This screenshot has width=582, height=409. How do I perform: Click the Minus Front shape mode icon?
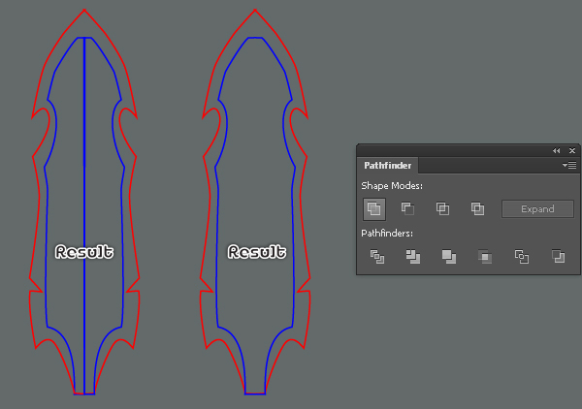tap(407, 208)
